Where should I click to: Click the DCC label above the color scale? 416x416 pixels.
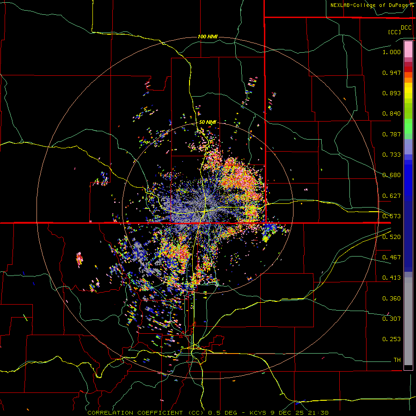click(406, 28)
